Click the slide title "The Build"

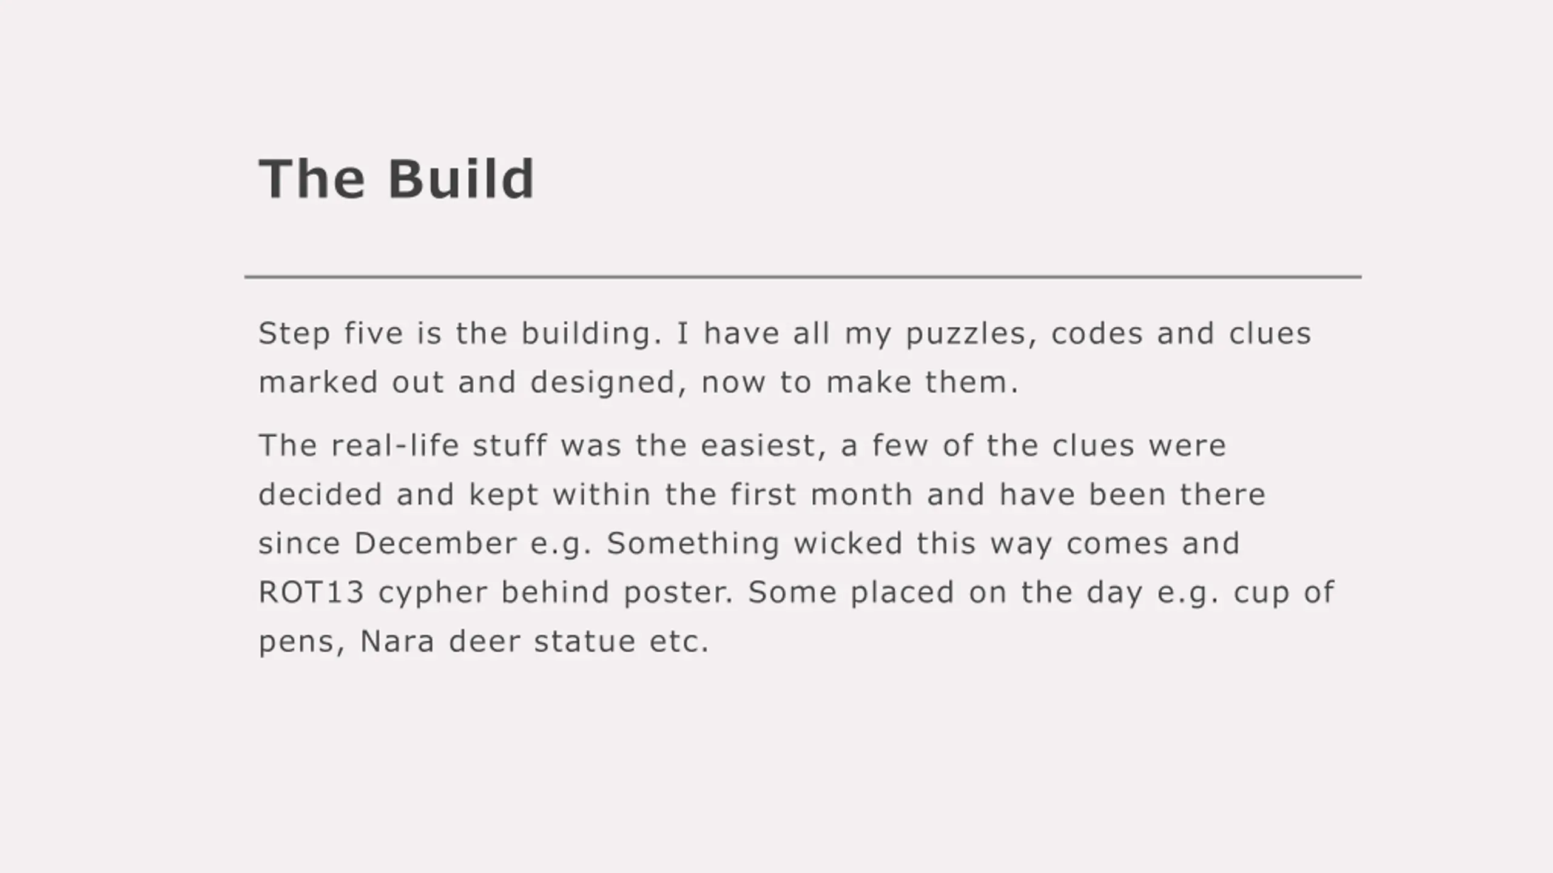coord(397,179)
